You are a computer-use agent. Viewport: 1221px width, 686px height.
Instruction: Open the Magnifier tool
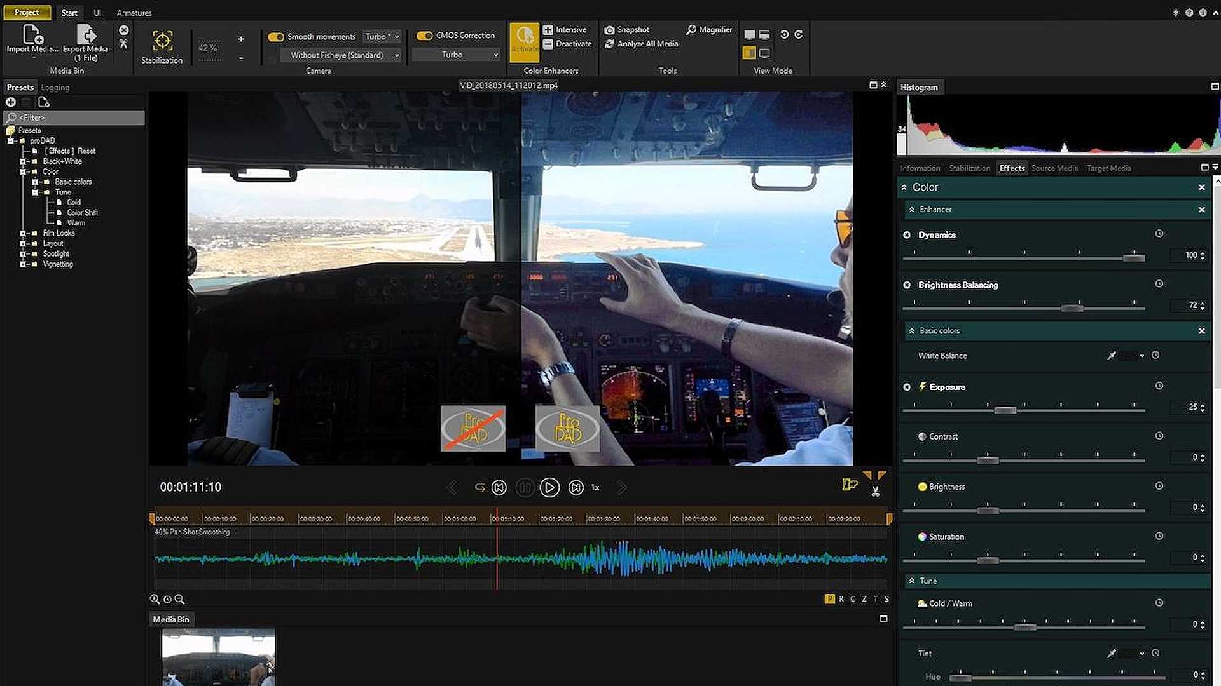coord(691,30)
